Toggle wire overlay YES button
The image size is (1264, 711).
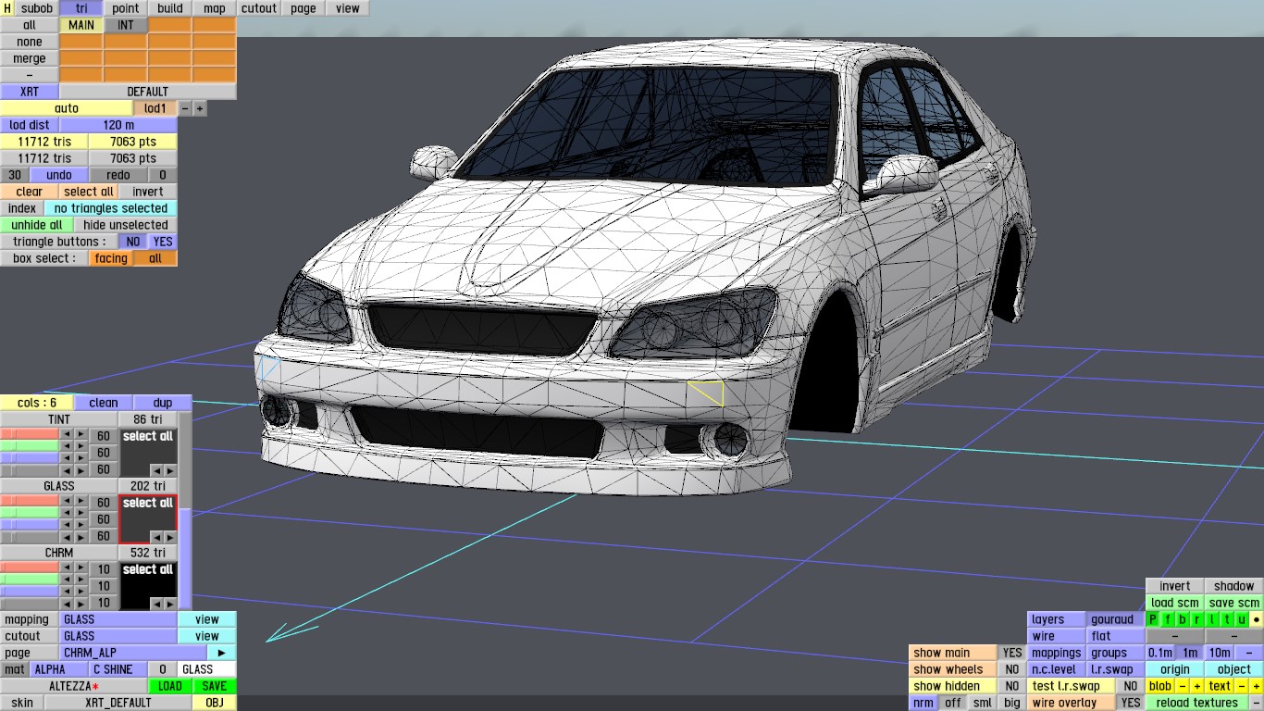pos(1130,703)
